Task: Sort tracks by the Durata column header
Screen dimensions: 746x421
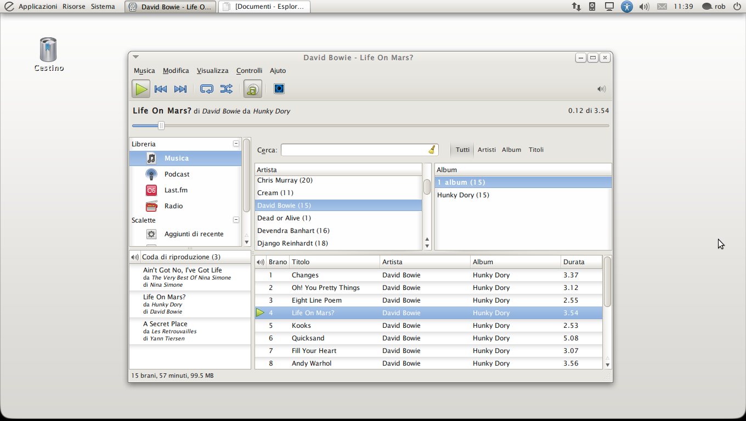Action: coord(581,262)
